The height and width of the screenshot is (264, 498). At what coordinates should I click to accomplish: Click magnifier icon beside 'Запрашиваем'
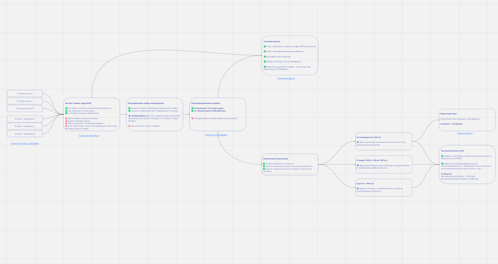pos(129,116)
